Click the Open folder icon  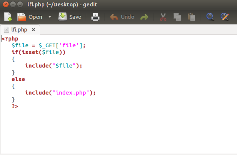pos(22,17)
